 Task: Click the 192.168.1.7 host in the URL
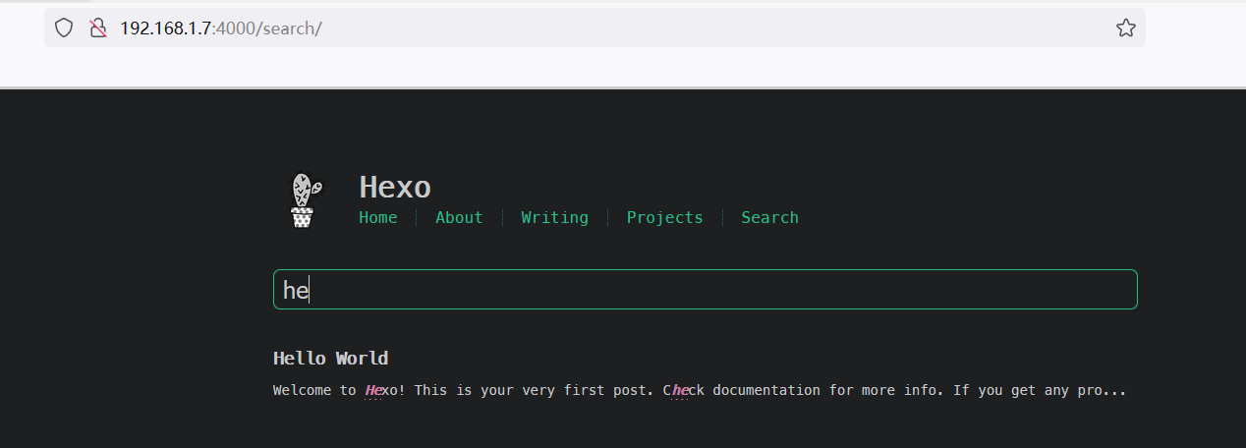point(165,28)
